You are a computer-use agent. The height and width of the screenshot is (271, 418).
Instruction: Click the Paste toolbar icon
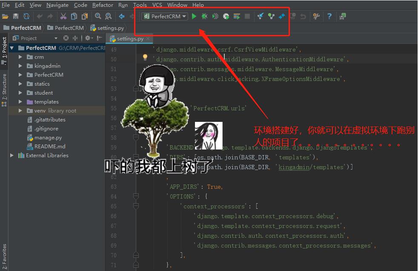pos(85,16)
